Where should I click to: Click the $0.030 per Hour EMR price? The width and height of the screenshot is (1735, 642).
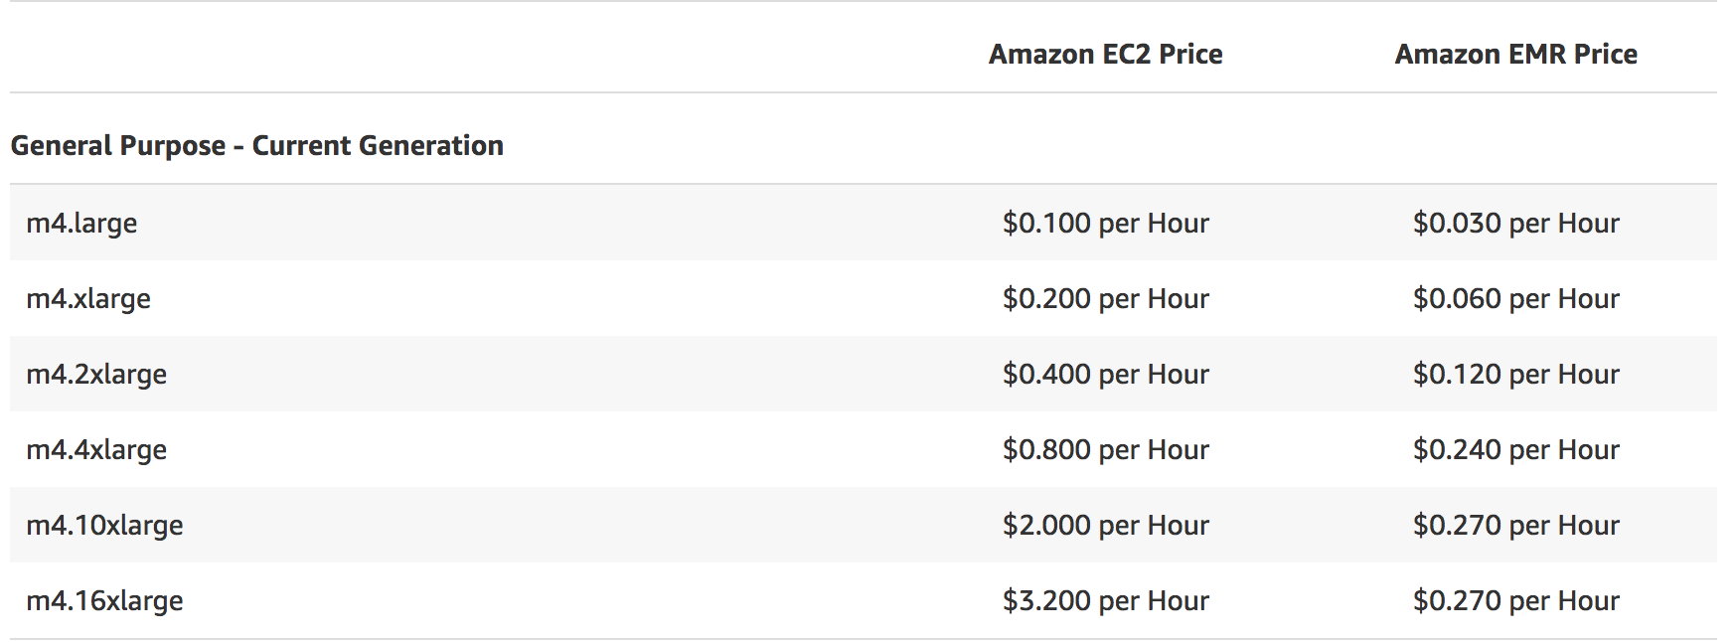(1515, 223)
